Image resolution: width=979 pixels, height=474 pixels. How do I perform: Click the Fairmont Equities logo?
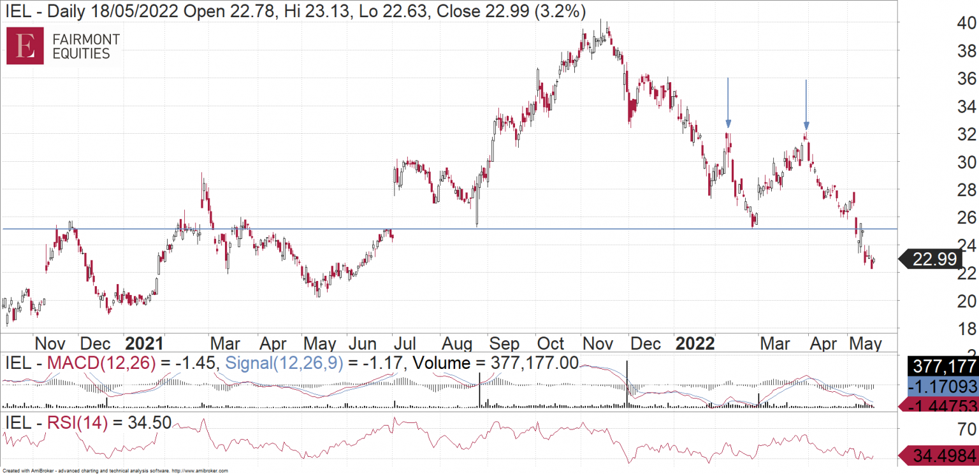pos(63,46)
